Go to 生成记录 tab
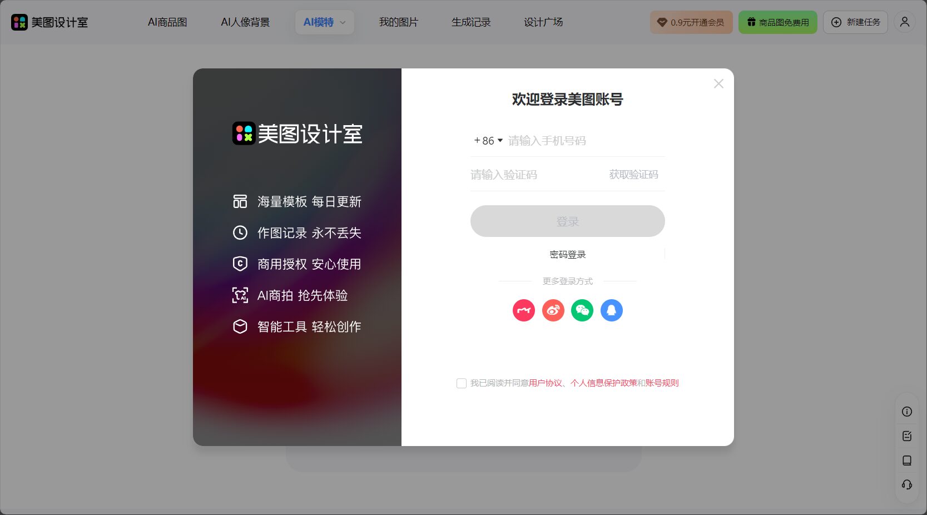This screenshot has height=515, width=927. coord(471,22)
